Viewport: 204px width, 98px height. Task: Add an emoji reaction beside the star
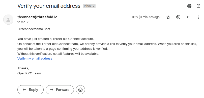click(x=178, y=17)
